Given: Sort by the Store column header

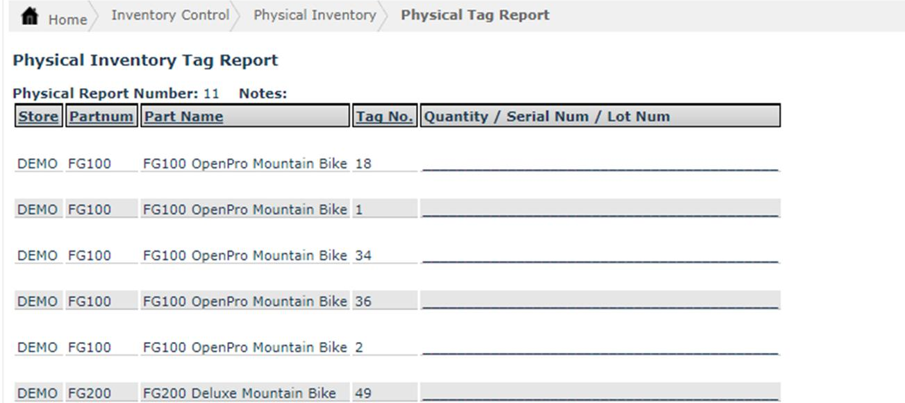Looking at the screenshot, I should [x=39, y=116].
